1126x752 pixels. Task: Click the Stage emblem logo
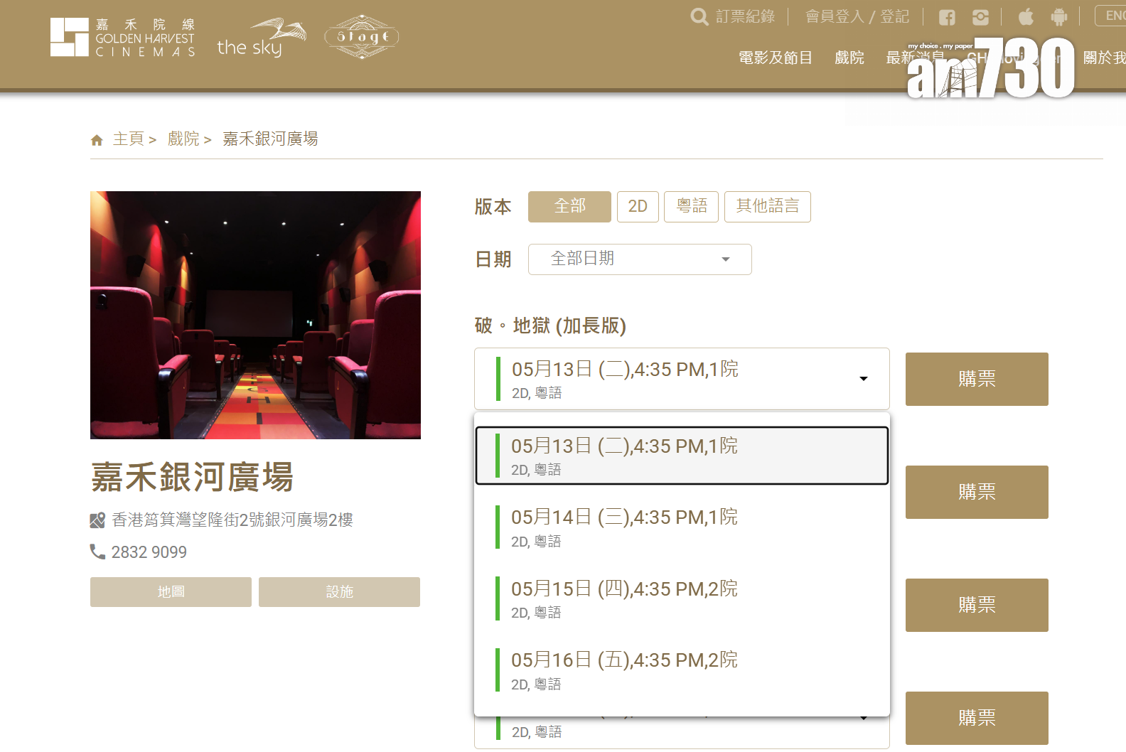361,37
